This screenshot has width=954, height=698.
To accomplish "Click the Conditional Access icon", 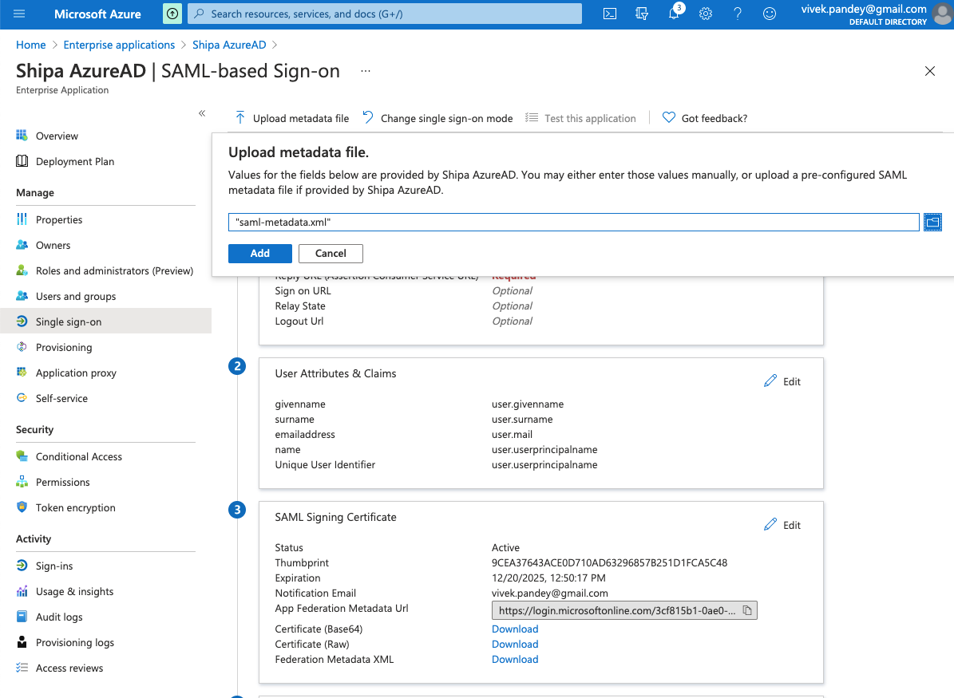I will point(22,456).
